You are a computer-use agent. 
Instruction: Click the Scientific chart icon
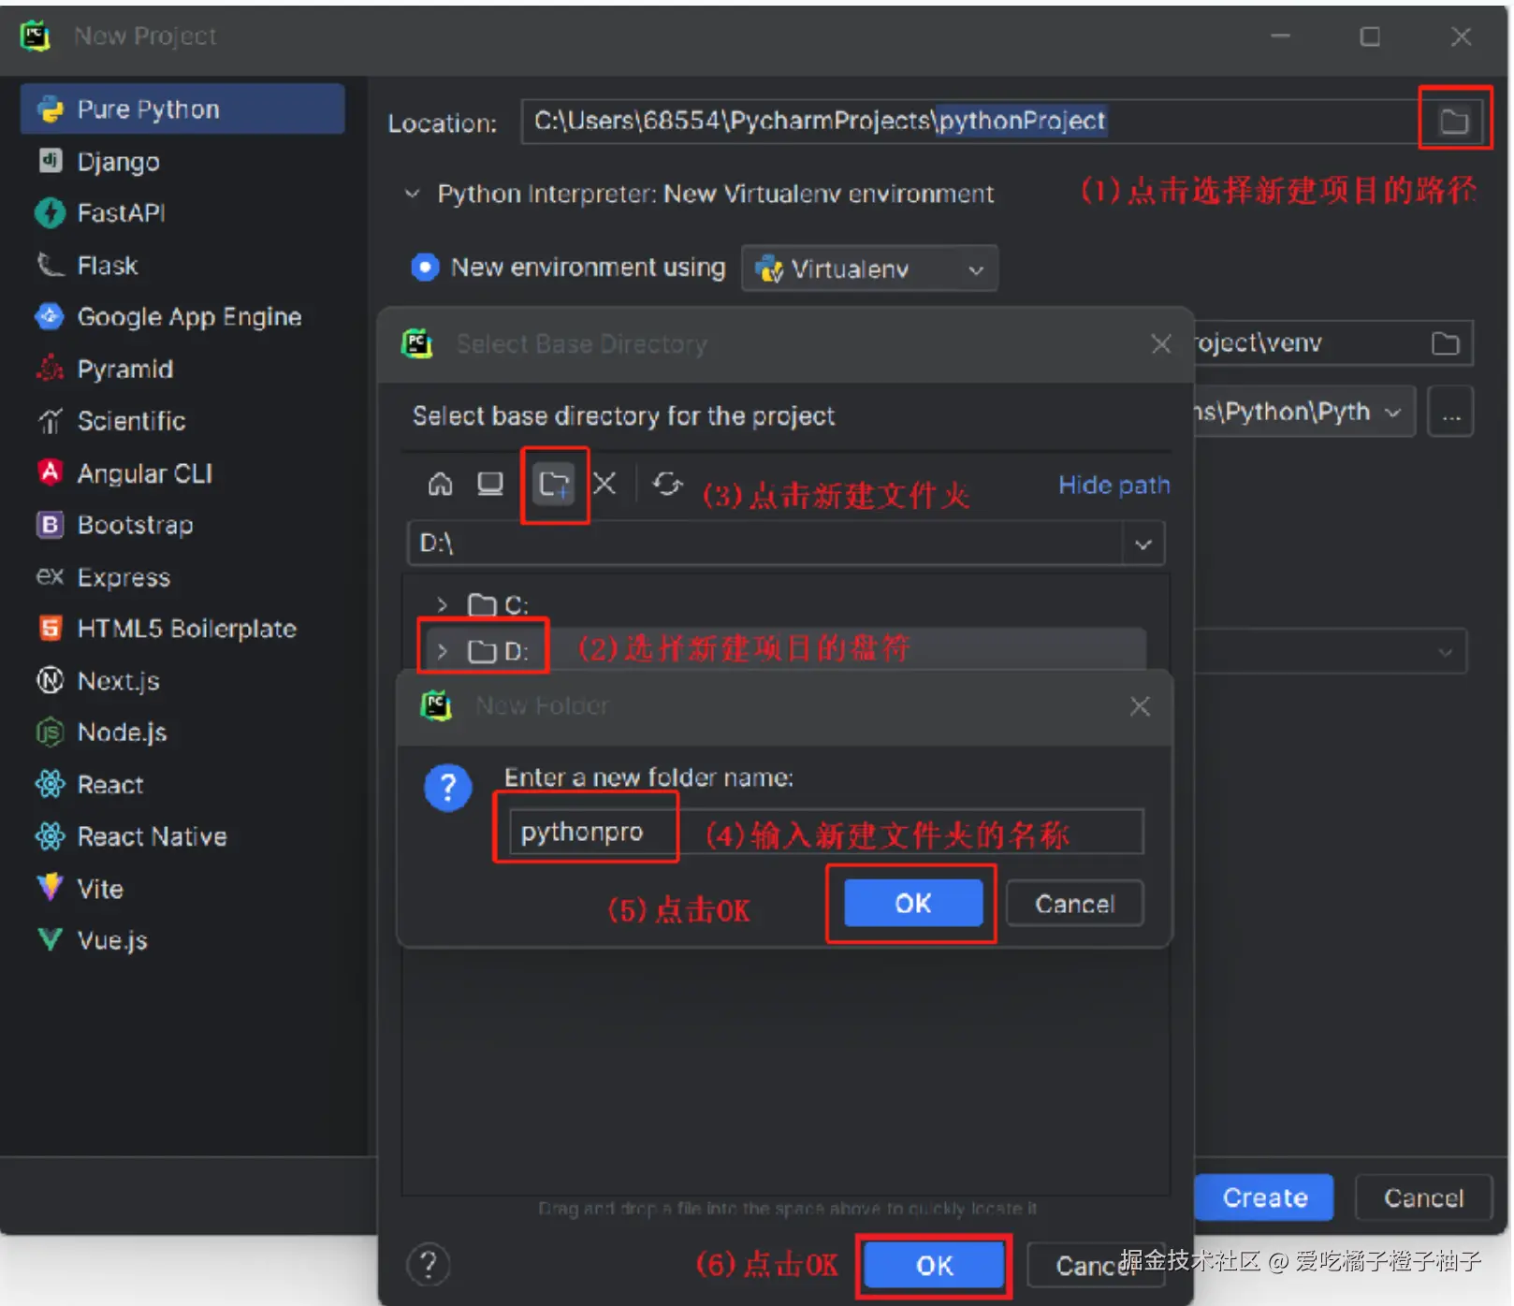pyautogui.click(x=50, y=421)
